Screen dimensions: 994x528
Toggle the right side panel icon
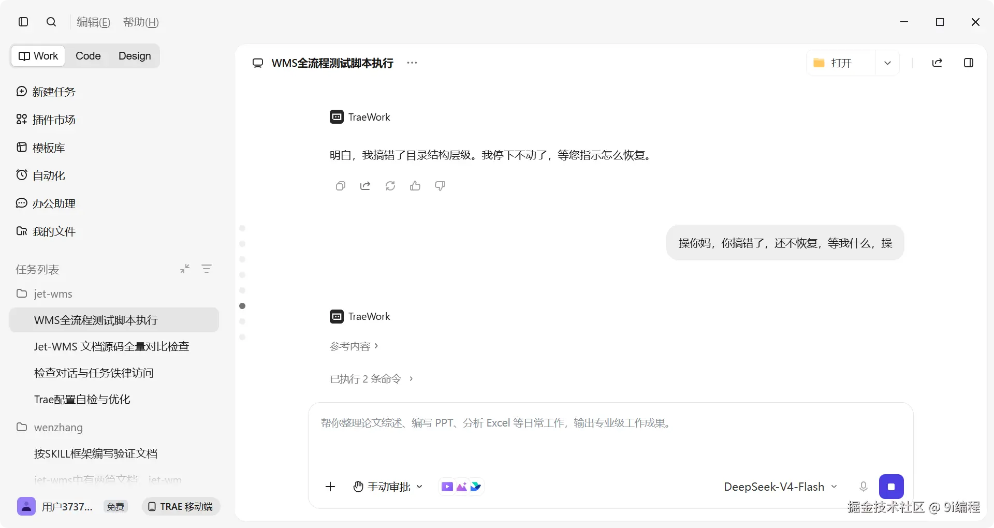pos(969,63)
